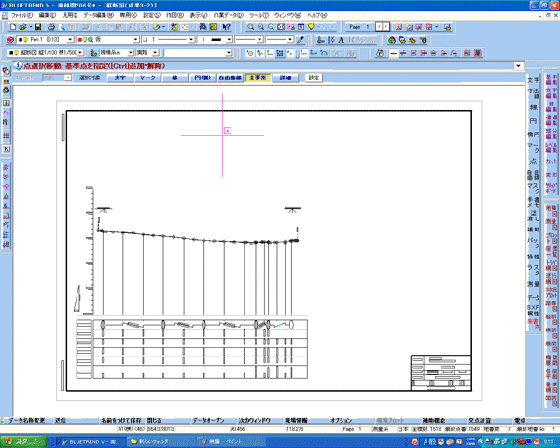Open the 設定 menu
Image resolution: width=560 pixels, height=448 pixels.
point(152,15)
